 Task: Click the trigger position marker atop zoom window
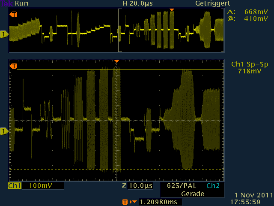point(116,61)
